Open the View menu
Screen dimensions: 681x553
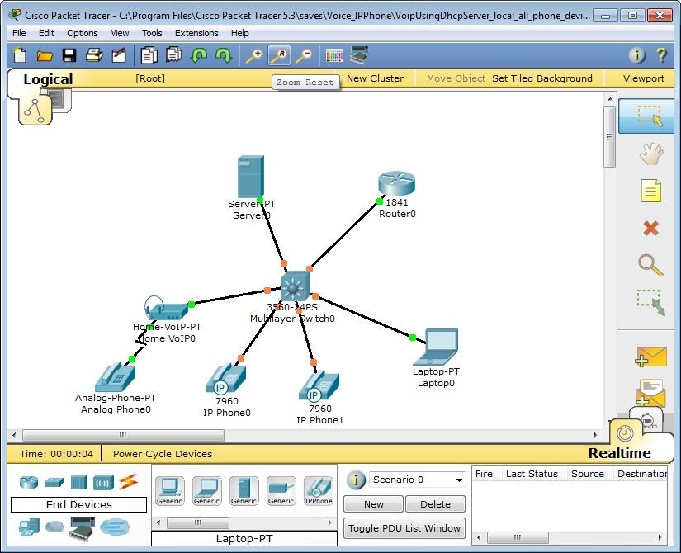[x=120, y=33]
